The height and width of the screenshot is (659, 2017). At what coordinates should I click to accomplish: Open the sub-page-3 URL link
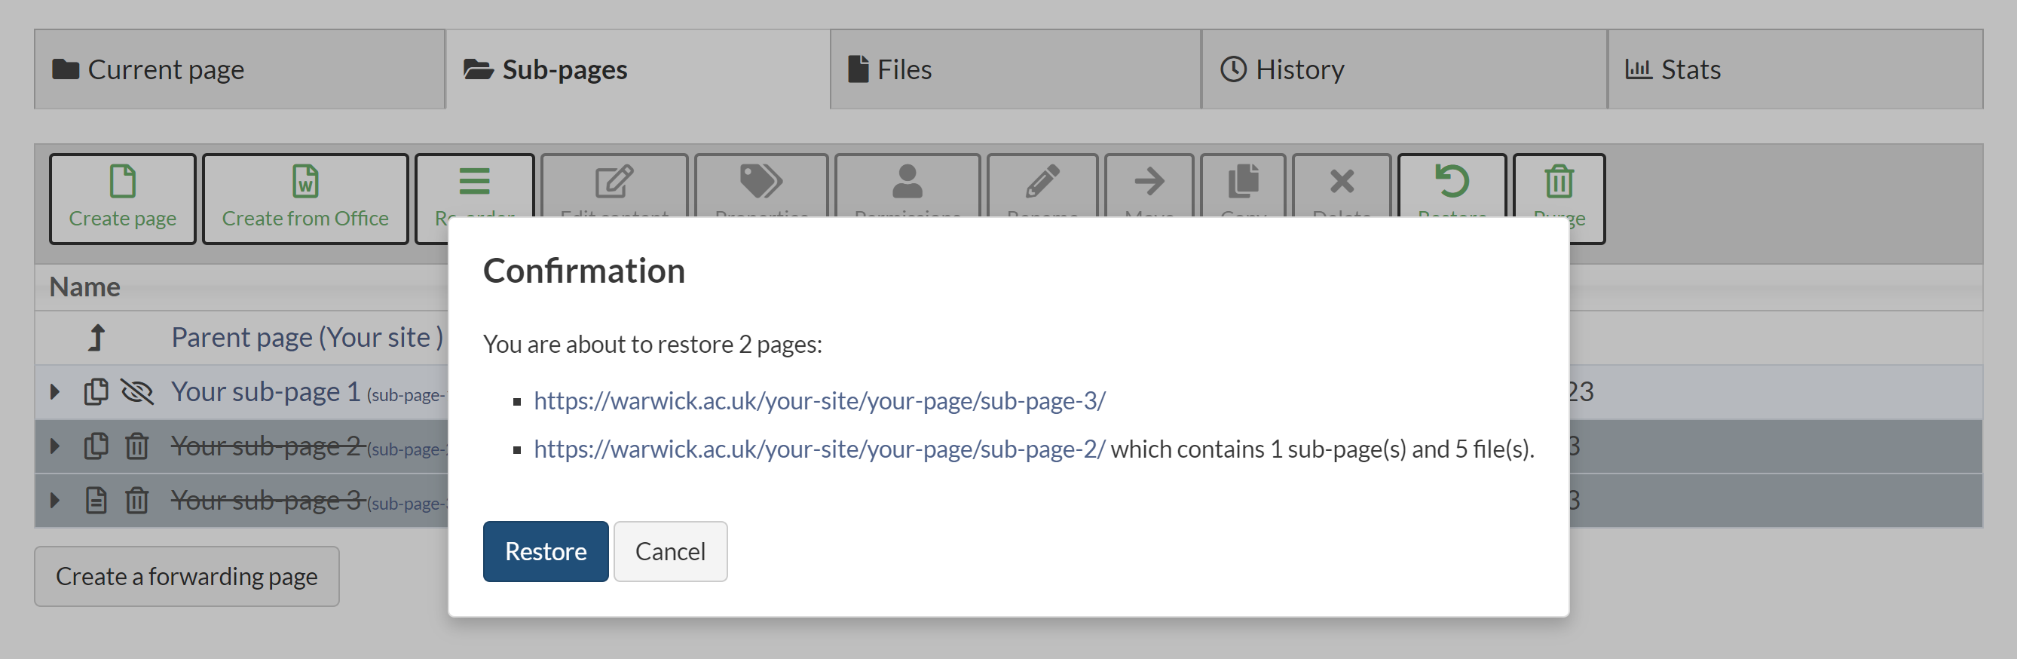(x=819, y=400)
